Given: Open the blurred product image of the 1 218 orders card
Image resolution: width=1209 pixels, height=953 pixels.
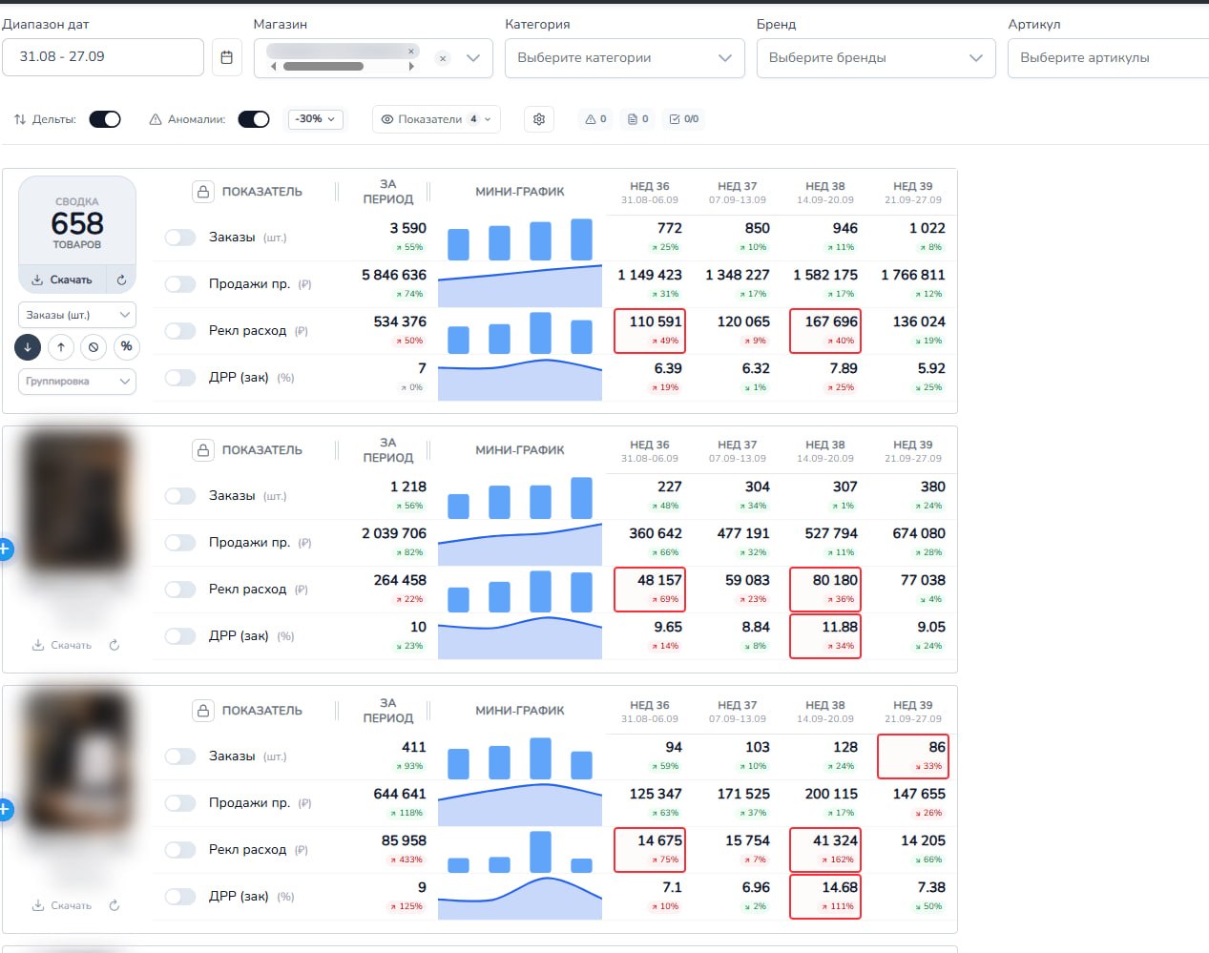Looking at the screenshot, I should click(x=75, y=501).
